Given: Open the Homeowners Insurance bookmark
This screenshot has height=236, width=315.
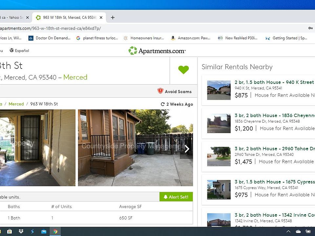Looking at the screenshot, I should 144,38.
